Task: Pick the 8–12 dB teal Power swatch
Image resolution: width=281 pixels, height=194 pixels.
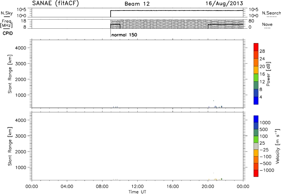Action: [256, 85]
